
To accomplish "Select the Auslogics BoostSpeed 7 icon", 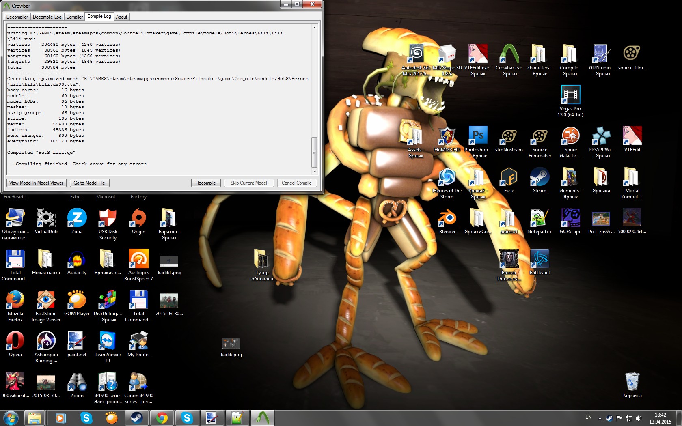I will click(x=138, y=265).
